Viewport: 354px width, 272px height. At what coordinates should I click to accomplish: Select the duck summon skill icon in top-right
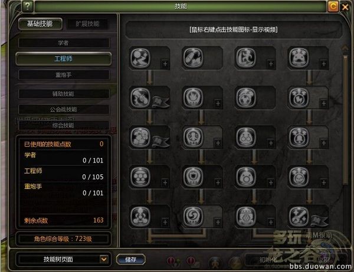point(299,58)
